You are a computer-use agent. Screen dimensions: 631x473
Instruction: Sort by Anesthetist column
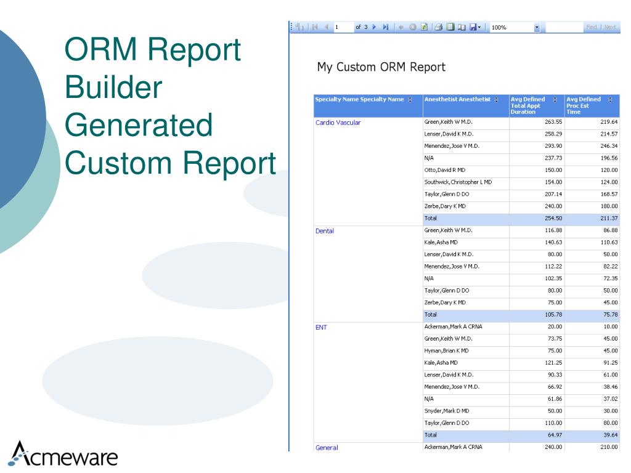[x=496, y=99]
